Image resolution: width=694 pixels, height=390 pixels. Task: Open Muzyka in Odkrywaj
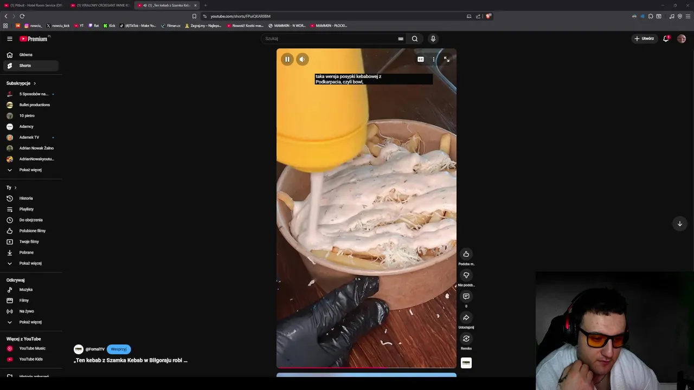tap(31, 290)
